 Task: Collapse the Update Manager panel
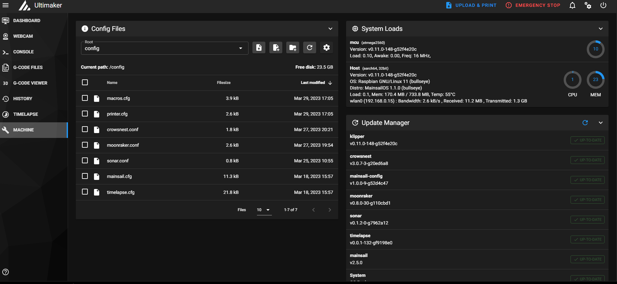[601, 123]
